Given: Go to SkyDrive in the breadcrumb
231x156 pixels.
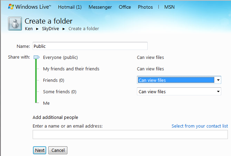Looking at the screenshot, I should point(50,28).
